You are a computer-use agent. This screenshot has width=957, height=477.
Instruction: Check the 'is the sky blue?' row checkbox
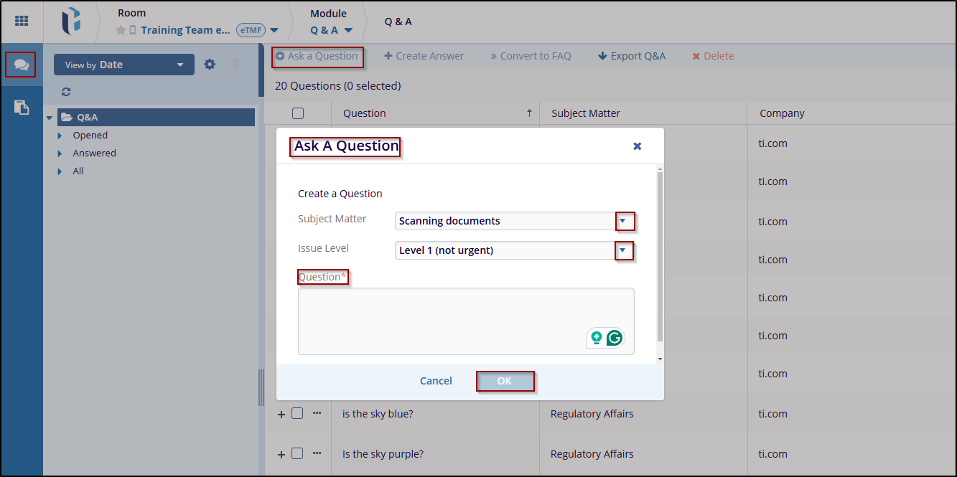[297, 414]
